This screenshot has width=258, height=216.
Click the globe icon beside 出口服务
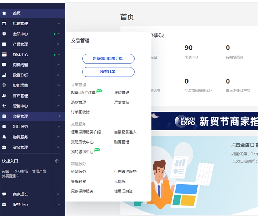[4, 127]
